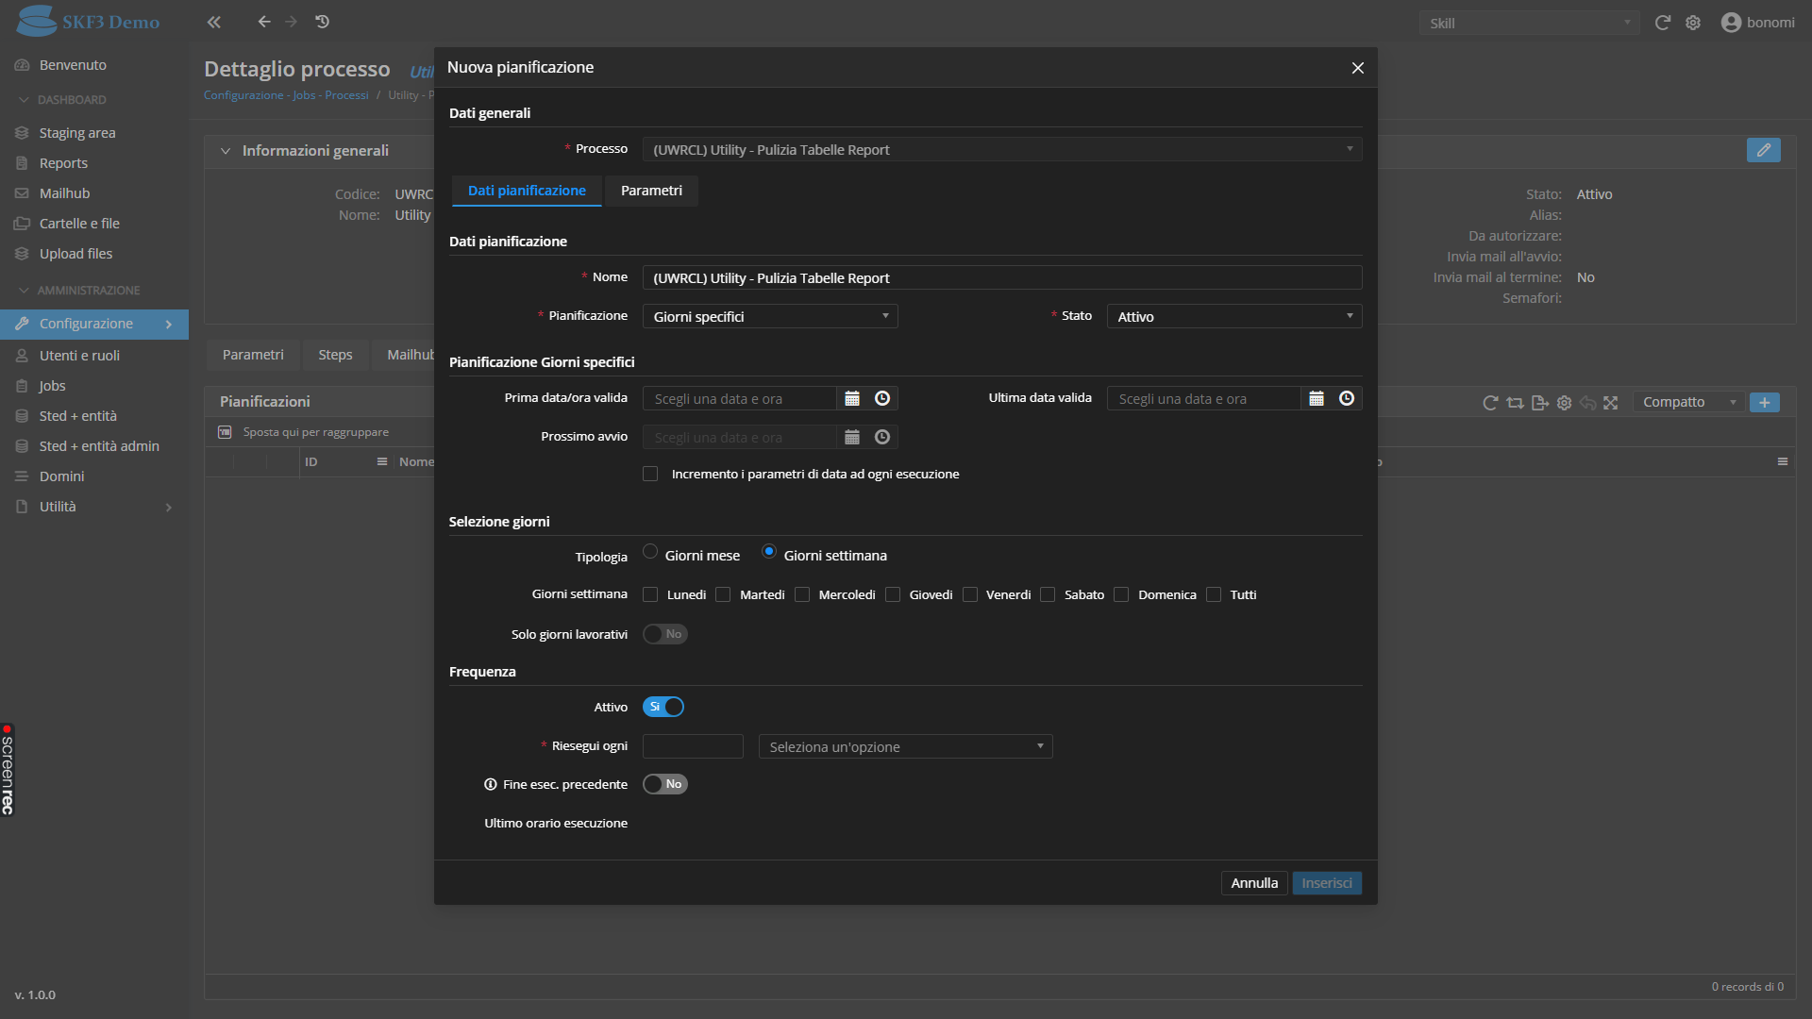Open clock picker for Prossimo avvio
Image resolution: width=1812 pixels, height=1019 pixels.
pyautogui.click(x=882, y=437)
